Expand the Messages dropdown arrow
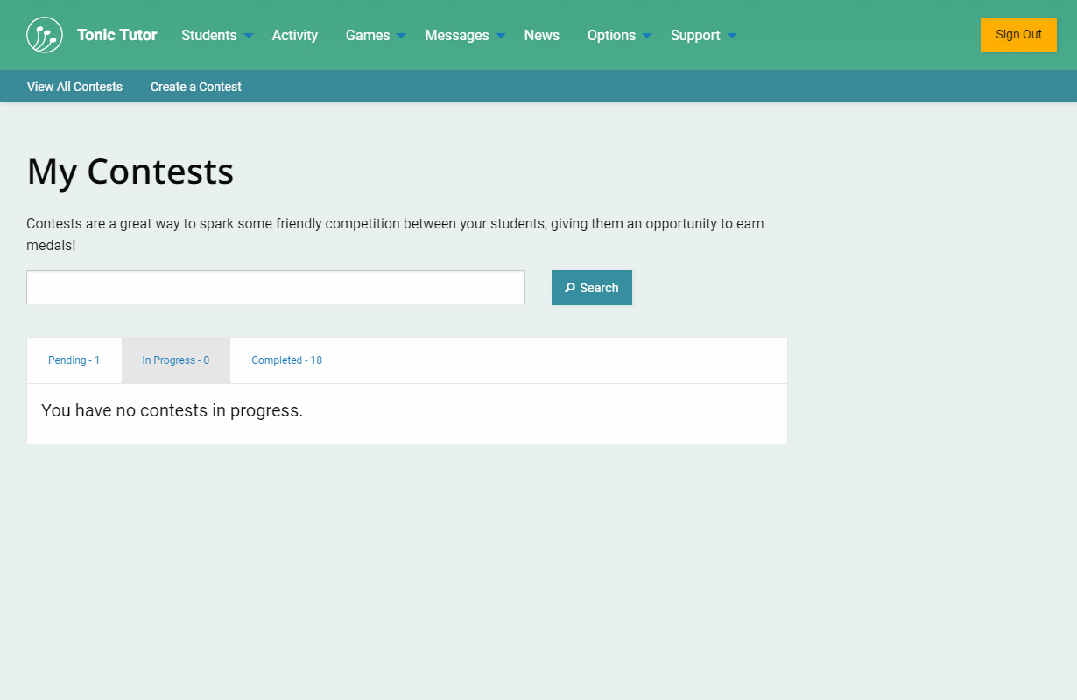The height and width of the screenshot is (700, 1077). click(x=501, y=36)
